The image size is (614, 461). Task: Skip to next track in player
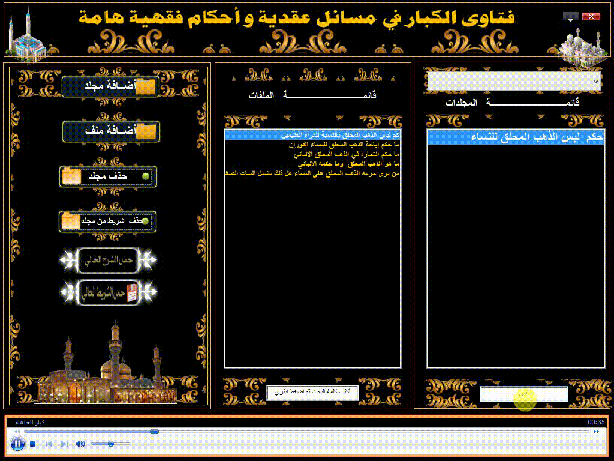[64, 444]
